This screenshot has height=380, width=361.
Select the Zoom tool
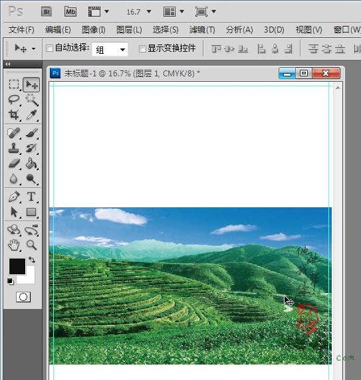(32, 245)
